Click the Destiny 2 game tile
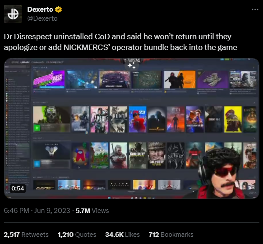 pos(51,155)
